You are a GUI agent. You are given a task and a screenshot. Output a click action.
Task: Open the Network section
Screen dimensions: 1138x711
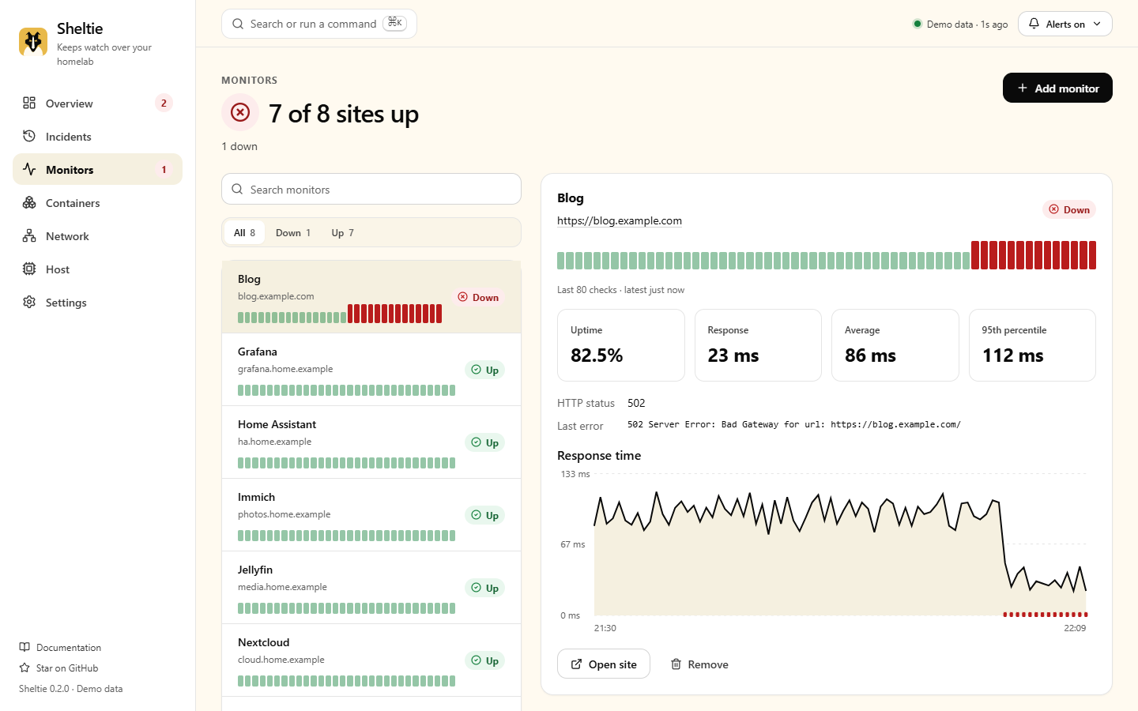(x=97, y=236)
